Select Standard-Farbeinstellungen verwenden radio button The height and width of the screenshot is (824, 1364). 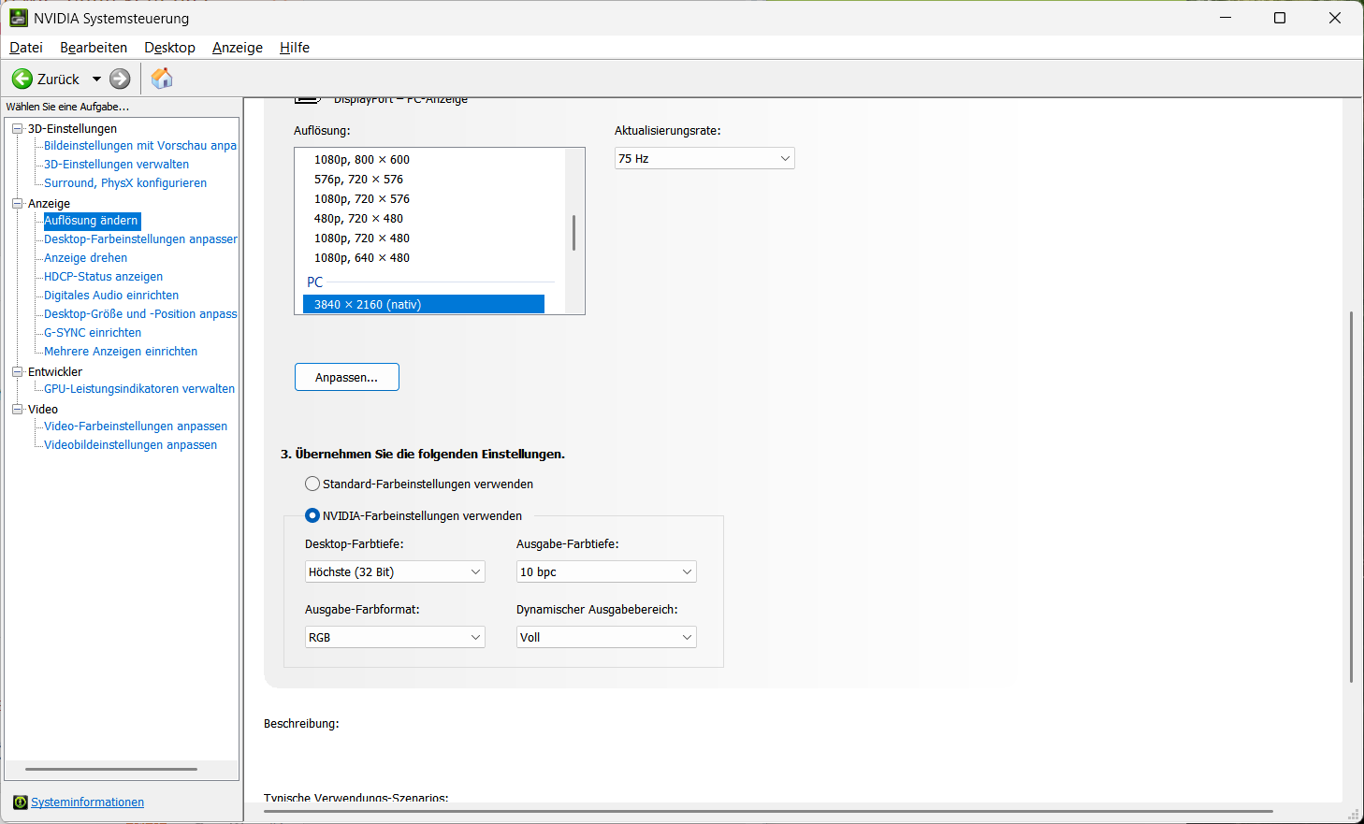tap(312, 484)
